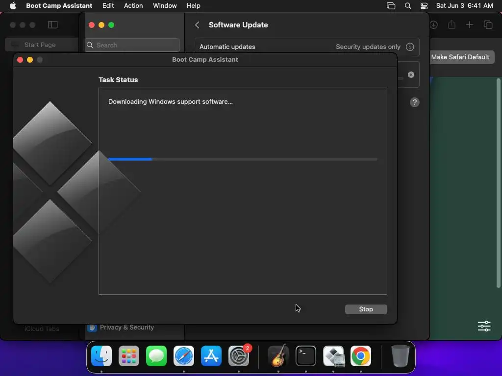
Task: Open Safari start page customization sliders
Action: [484, 326]
